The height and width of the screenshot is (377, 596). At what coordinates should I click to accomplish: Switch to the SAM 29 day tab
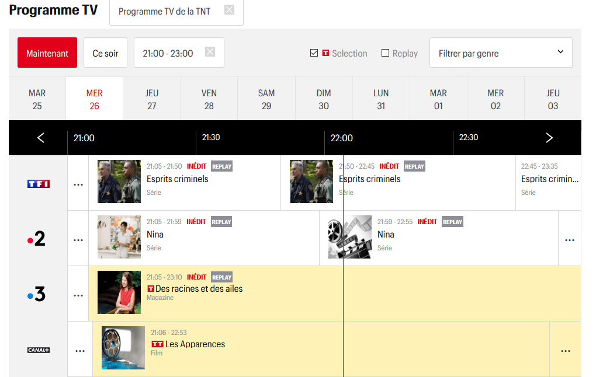coord(266,99)
